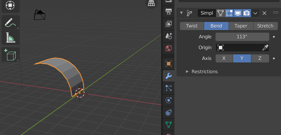Open the Output properties tab
Image resolution: width=281 pixels, height=135 pixels.
(x=169, y=12)
